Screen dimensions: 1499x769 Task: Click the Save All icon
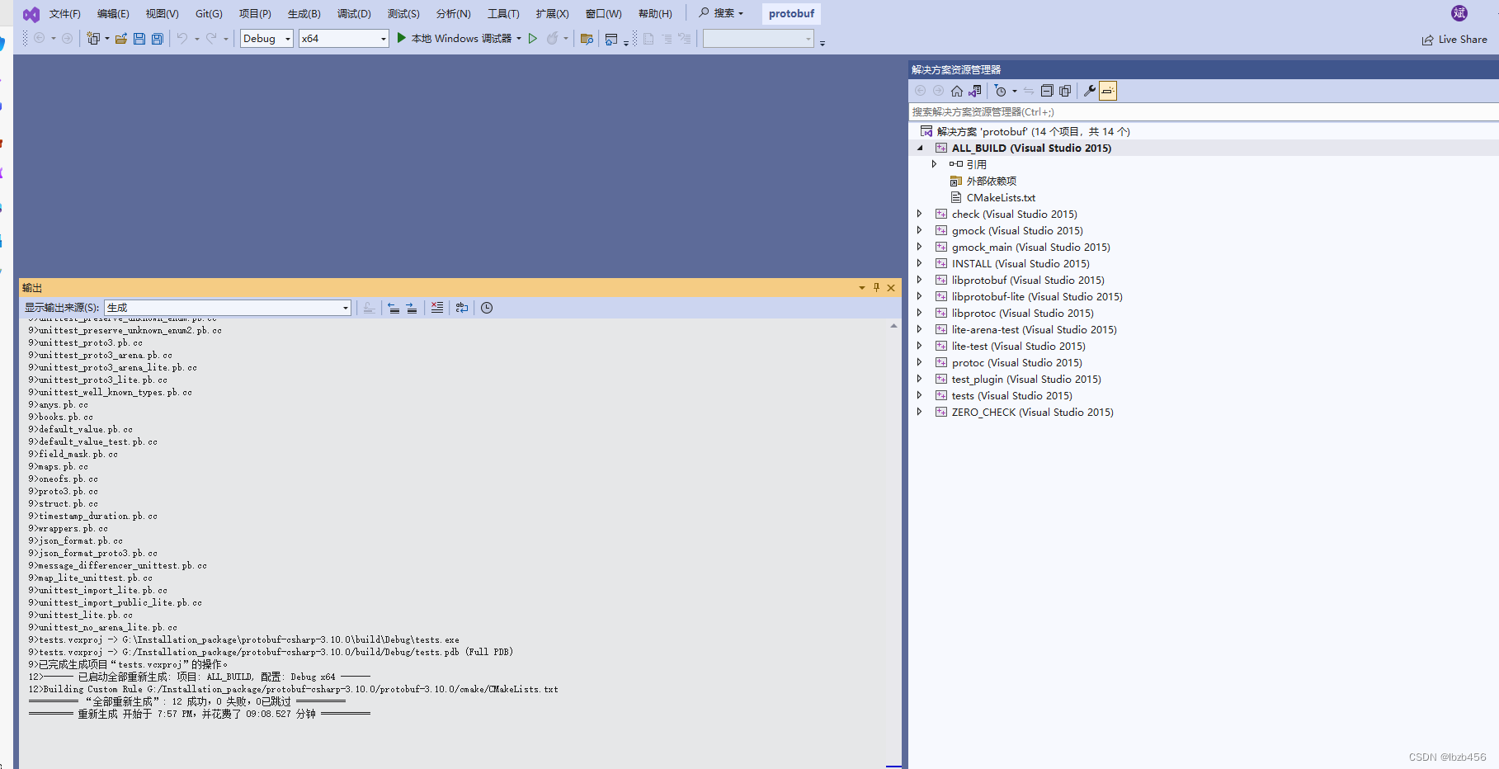click(x=157, y=39)
